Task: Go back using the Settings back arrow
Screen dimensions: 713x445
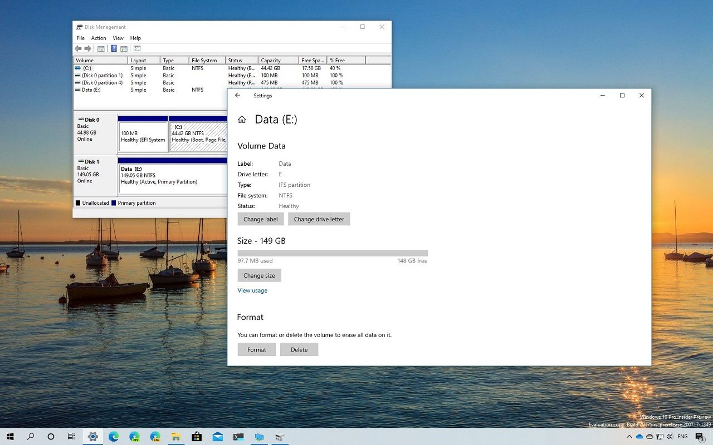Action: [238, 96]
